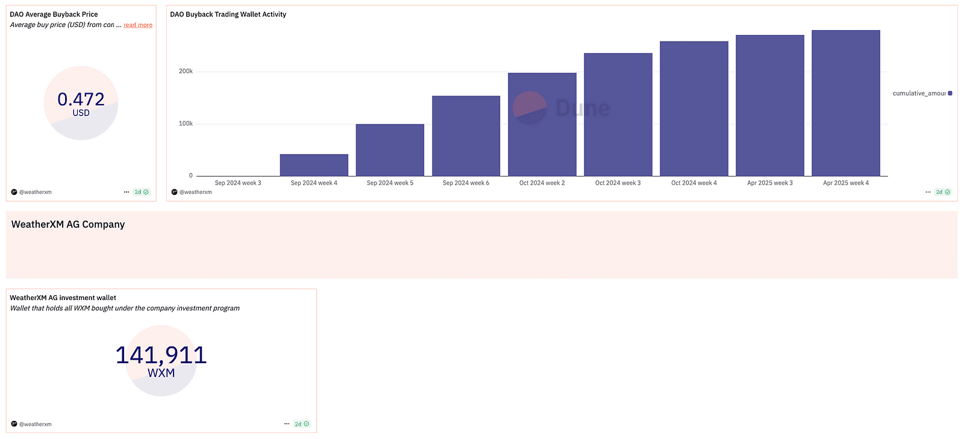This screenshot has height=439, width=964.
Task: Open @weatherxm author link under the Wallet Activity chart
Action: pos(196,192)
